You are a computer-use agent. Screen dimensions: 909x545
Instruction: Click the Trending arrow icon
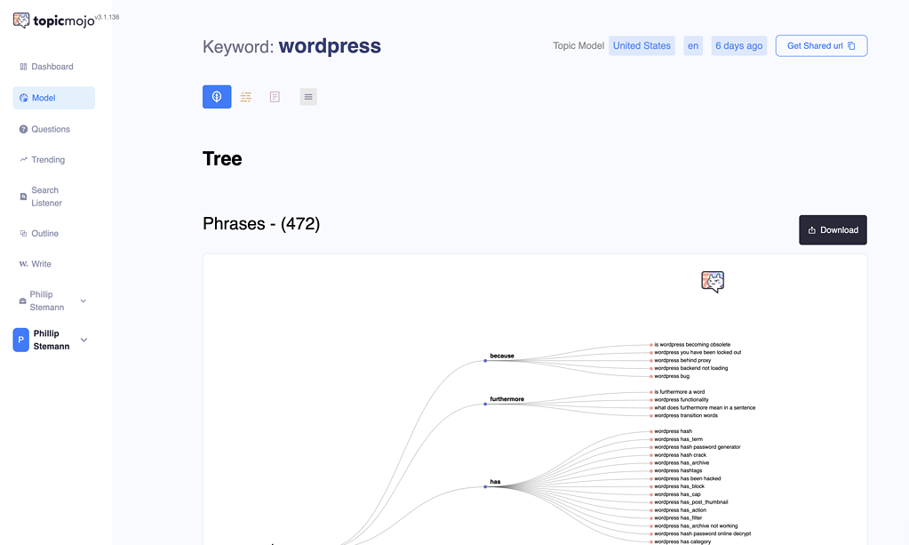[23, 159]
